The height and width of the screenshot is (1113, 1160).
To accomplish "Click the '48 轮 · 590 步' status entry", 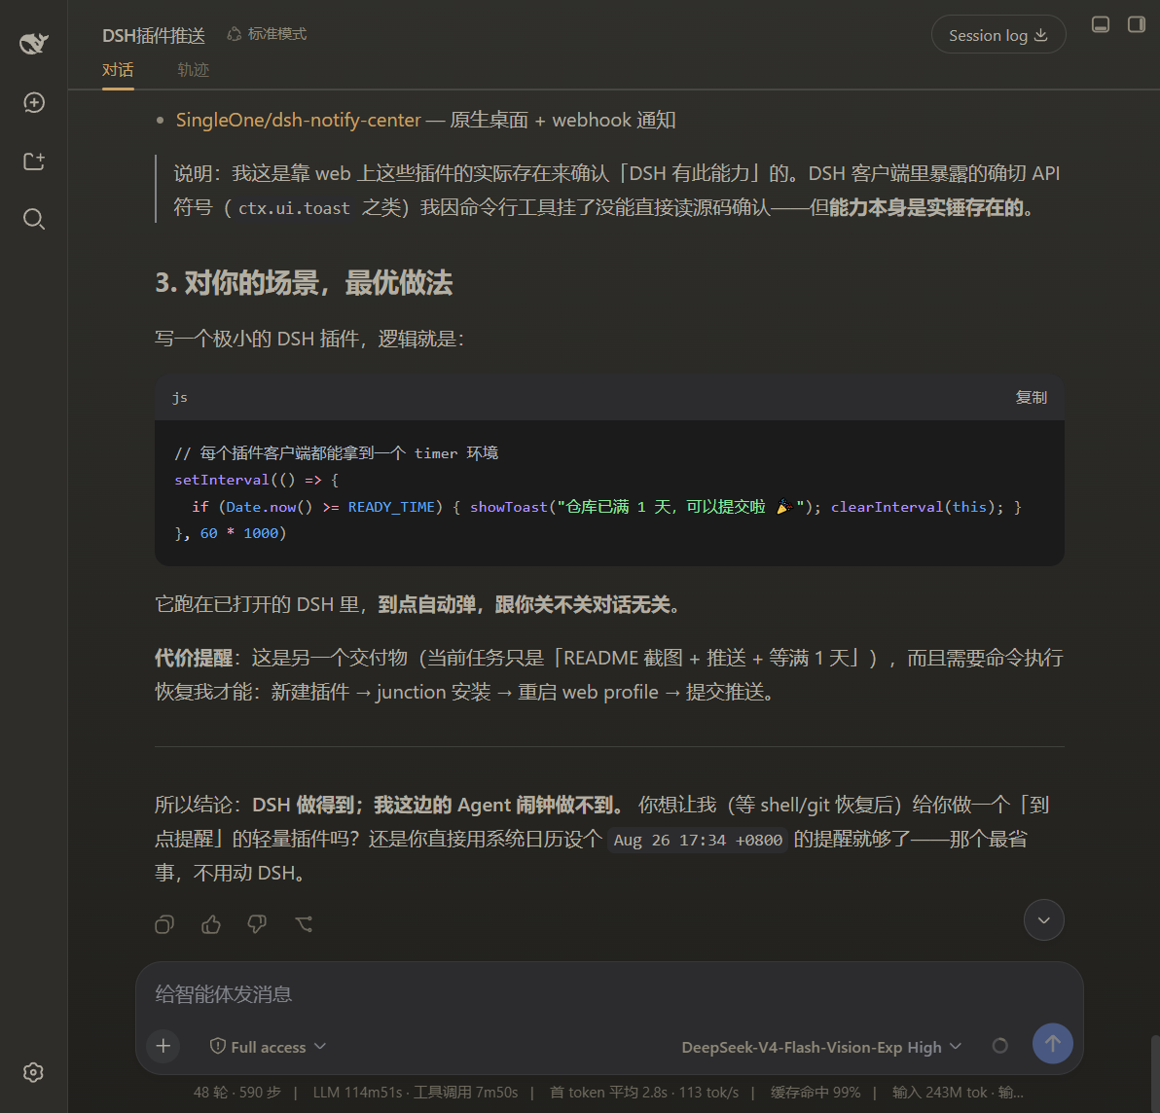I will point(236,1093).
